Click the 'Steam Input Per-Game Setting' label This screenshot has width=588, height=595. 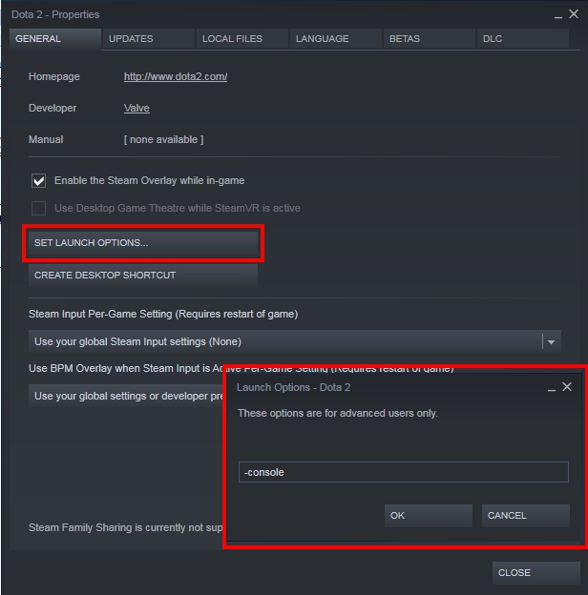pos(163,315)
